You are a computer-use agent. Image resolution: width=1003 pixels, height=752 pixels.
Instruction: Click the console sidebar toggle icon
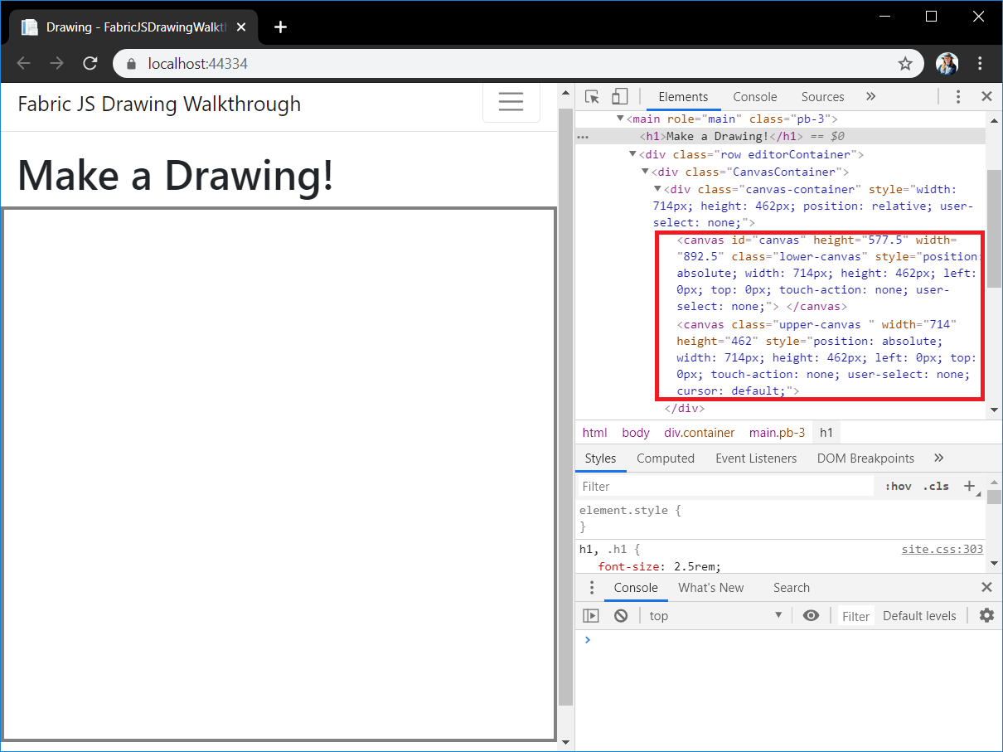point(591,615)
